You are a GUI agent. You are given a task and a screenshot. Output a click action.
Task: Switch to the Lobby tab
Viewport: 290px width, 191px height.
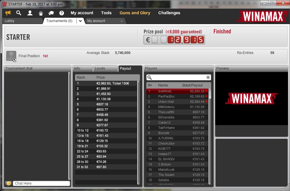pyautogui.click(x=22, y=21)
